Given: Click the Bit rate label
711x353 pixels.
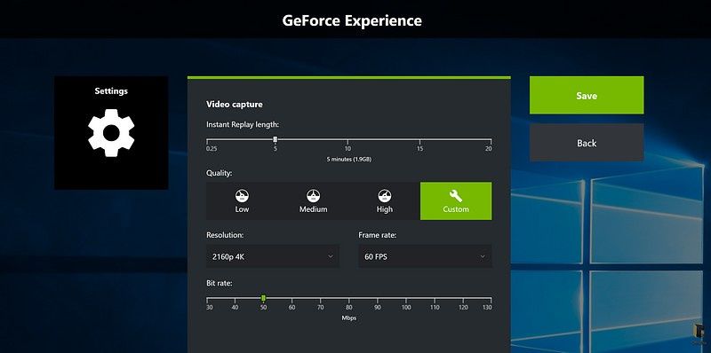Looking at the screenshot, I should (x=220, y=283).
